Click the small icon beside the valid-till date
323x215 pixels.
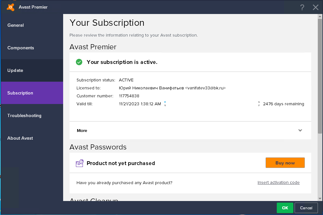[x=165, y=104]
